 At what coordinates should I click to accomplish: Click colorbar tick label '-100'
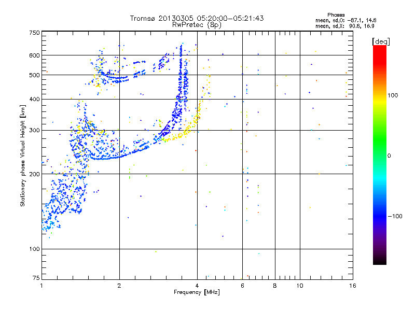395,216
